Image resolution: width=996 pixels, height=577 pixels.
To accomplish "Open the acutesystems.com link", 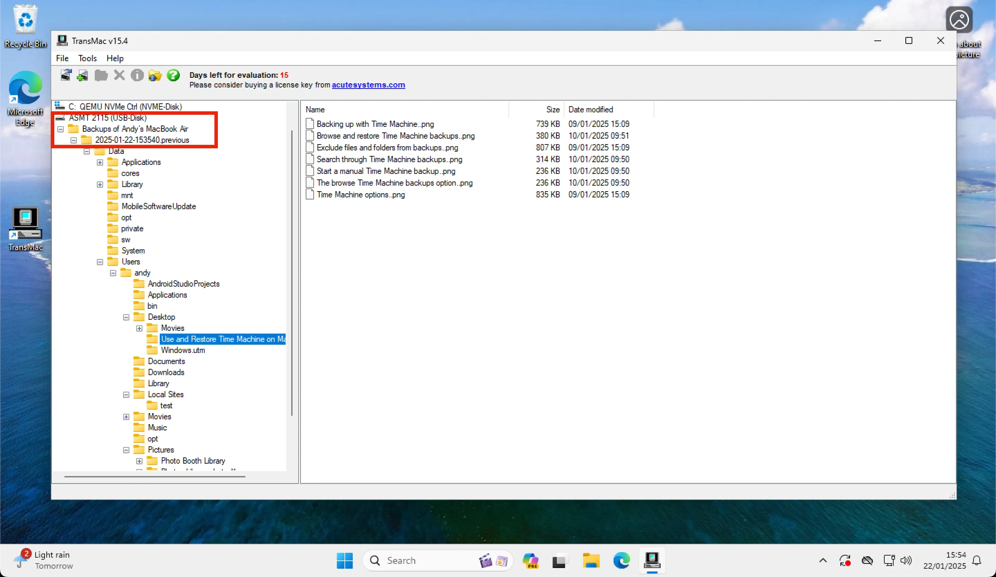I will click(368, 85).
